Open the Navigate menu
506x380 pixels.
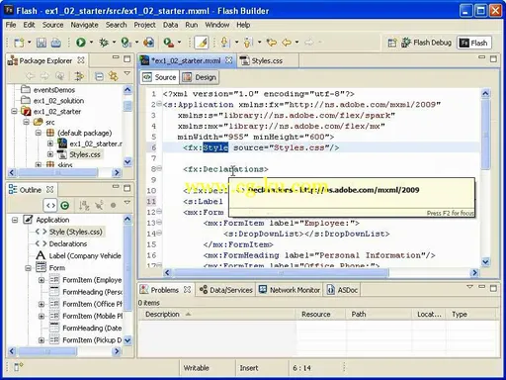(84, 25)
